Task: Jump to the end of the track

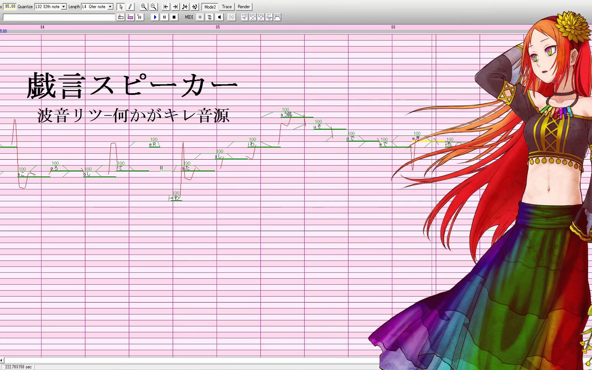Action: click(175, 7)
